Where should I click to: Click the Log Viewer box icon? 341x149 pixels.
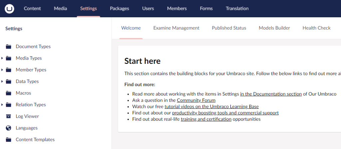[8, 116]
